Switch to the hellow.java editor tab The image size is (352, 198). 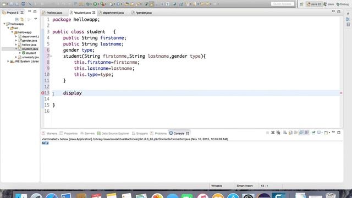point(54,13)
